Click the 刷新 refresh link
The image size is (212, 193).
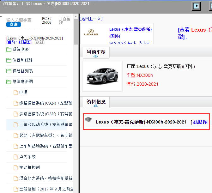click(39, 42)
